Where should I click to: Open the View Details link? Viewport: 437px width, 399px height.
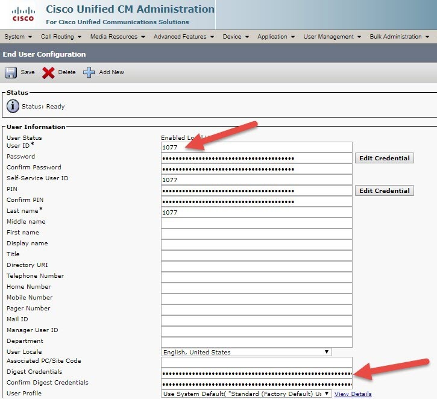(353, 394)
